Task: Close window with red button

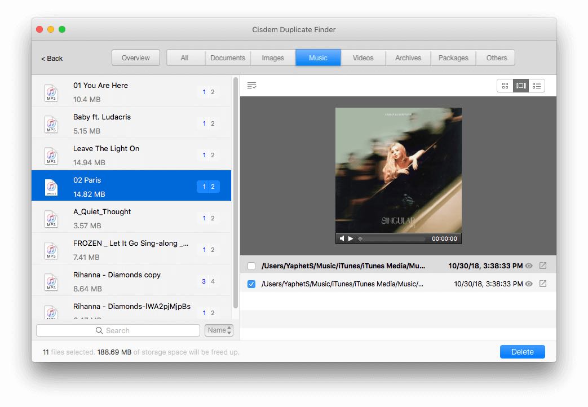Action: [39, 29]
